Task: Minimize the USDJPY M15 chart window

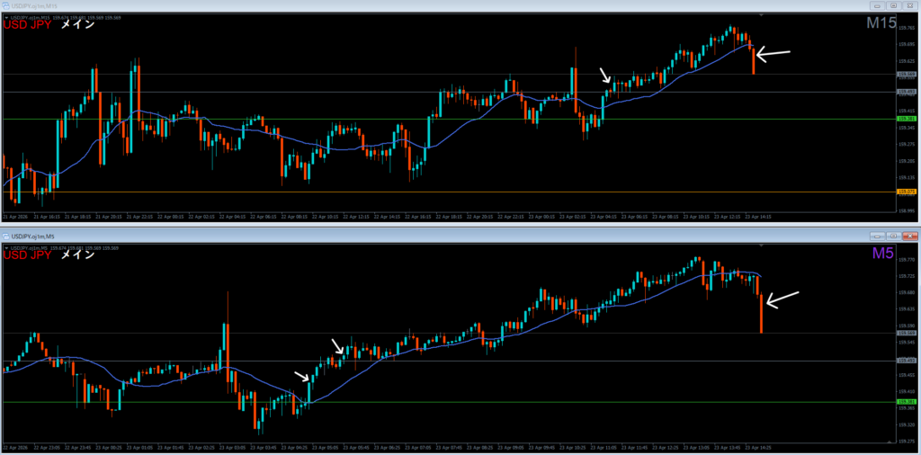Action: point(879,5)
